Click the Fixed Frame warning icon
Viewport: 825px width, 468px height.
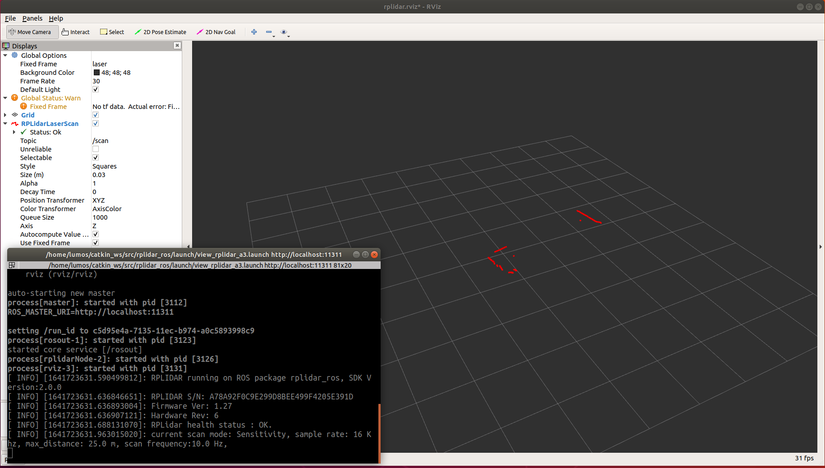(x=24, y=106)
